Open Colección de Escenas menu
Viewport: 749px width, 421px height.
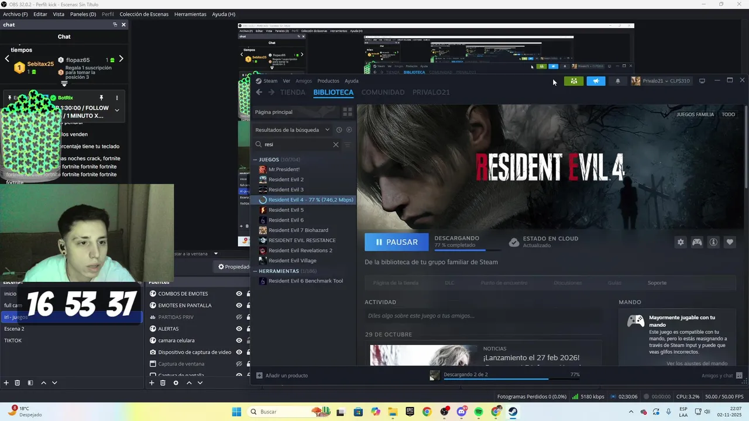(x=144, y=14)
